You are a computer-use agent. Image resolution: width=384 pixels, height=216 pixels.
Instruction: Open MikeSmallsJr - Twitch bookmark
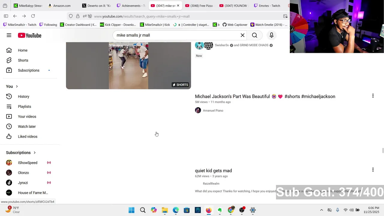[x=19, y=25]
